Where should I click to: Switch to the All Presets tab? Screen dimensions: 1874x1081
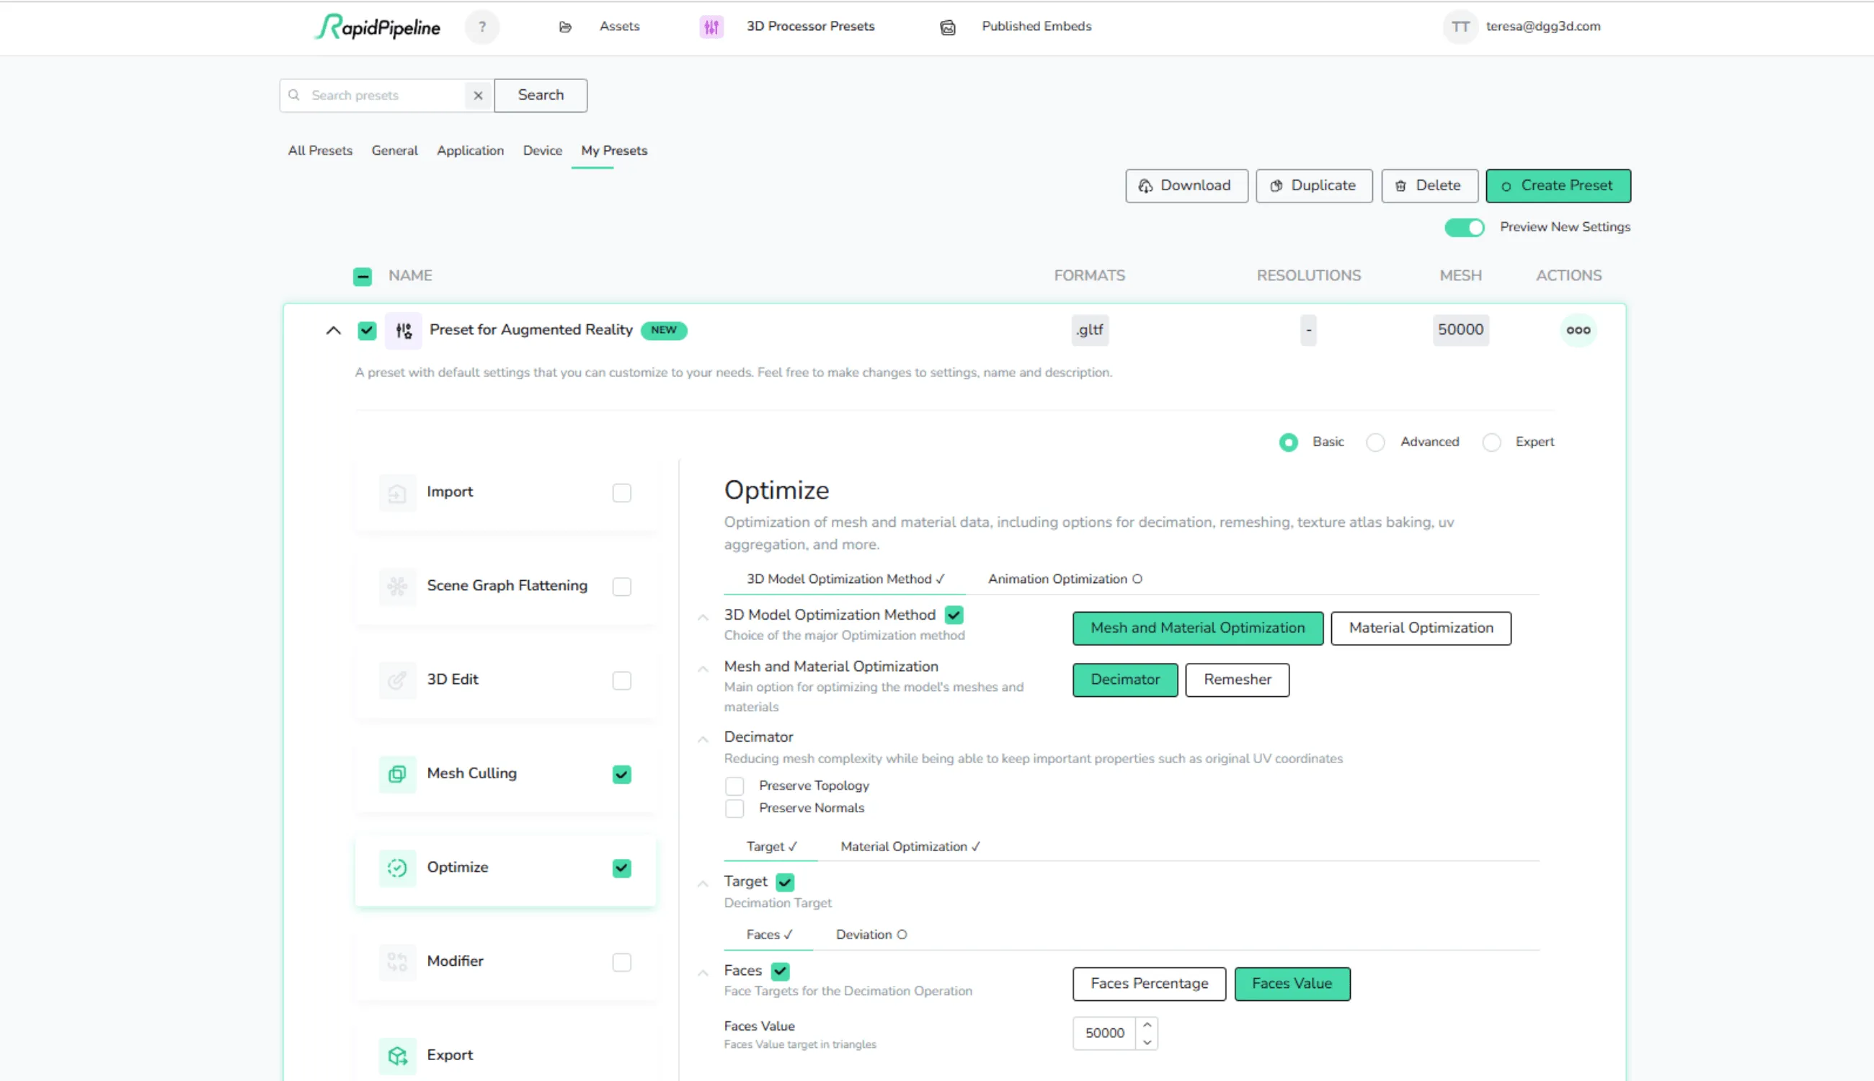point(320,151)
